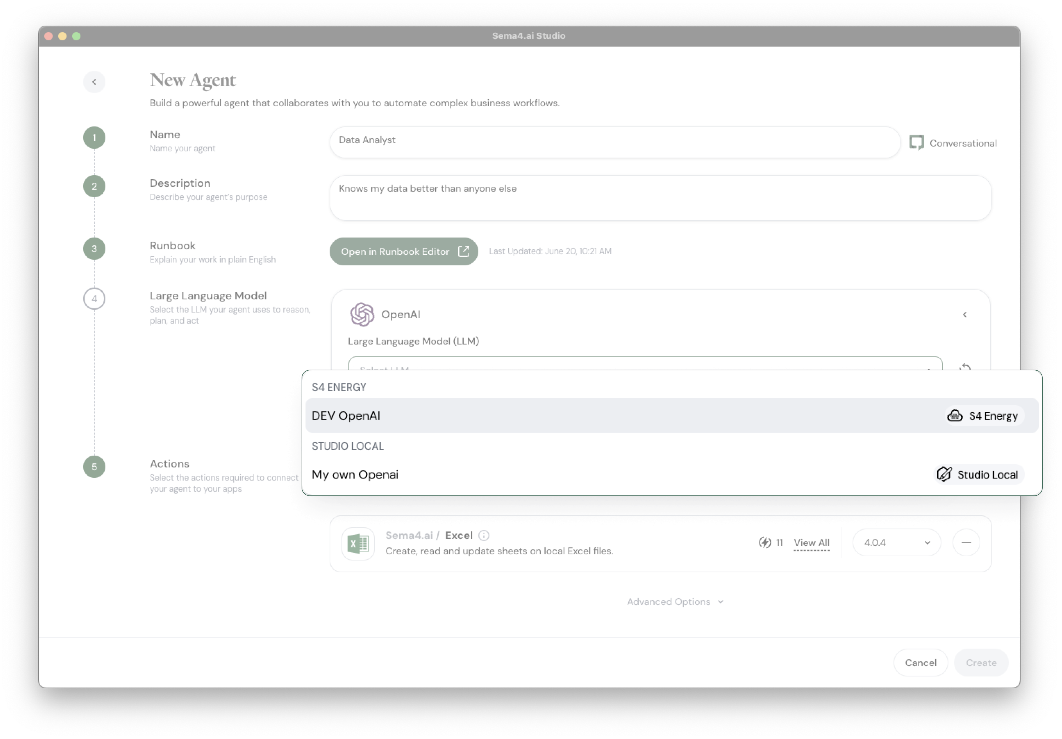This screenshot has height=739, width=1062.
Task: Click the Studio Local badge icon
Action: coord(944,474)
